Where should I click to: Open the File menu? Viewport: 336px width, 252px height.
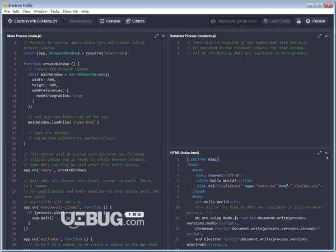7,11
